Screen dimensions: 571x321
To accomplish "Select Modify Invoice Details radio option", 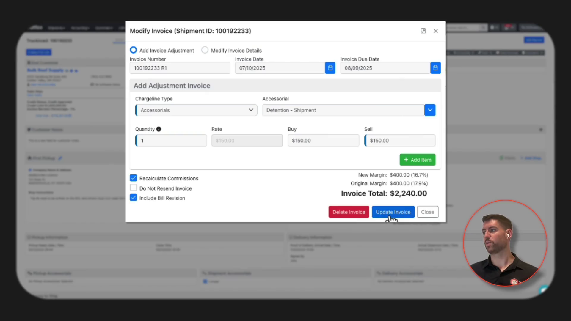I will (x=205, y=50).
